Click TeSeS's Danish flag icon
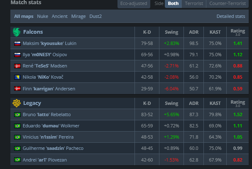252x169 pixels. pyautogui.click(x=17, y=66)
